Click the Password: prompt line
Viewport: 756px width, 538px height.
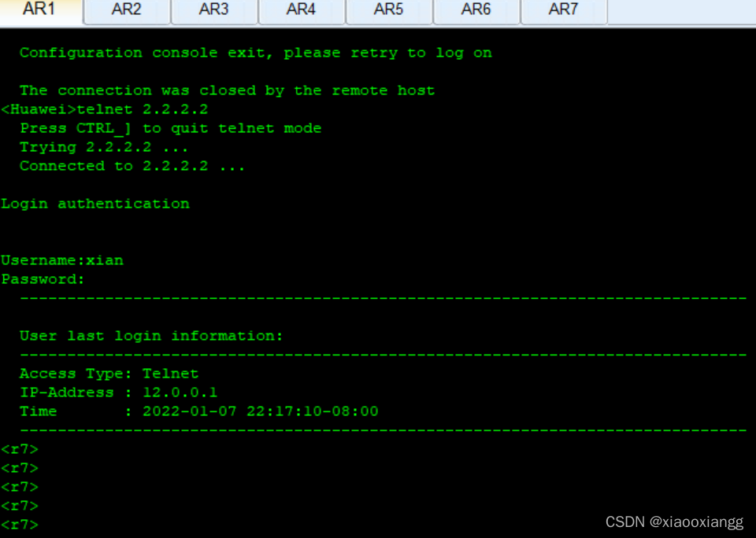click(43, 279)
